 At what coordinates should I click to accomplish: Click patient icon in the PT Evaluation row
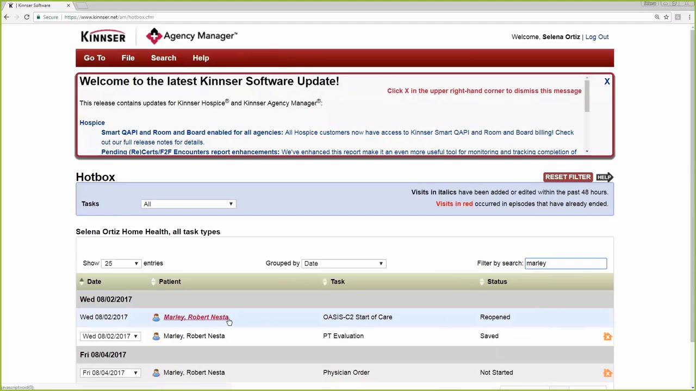coord(156,336)
